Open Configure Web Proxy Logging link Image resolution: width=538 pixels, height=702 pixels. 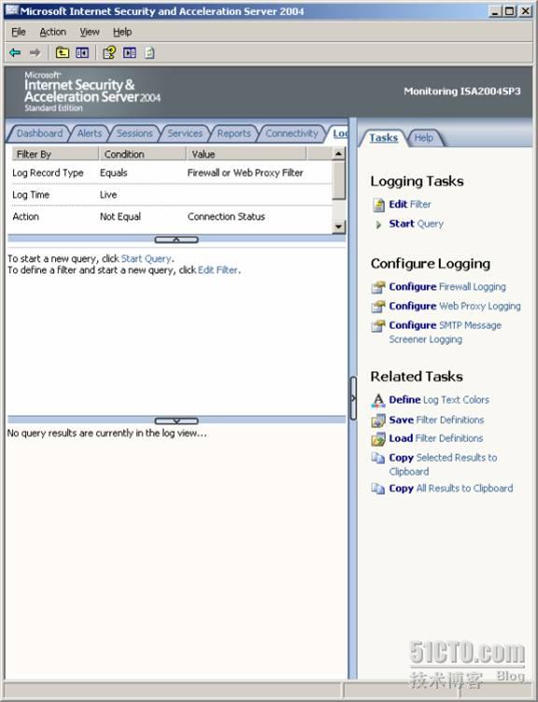pyautogui.click(x=454, y=307)
